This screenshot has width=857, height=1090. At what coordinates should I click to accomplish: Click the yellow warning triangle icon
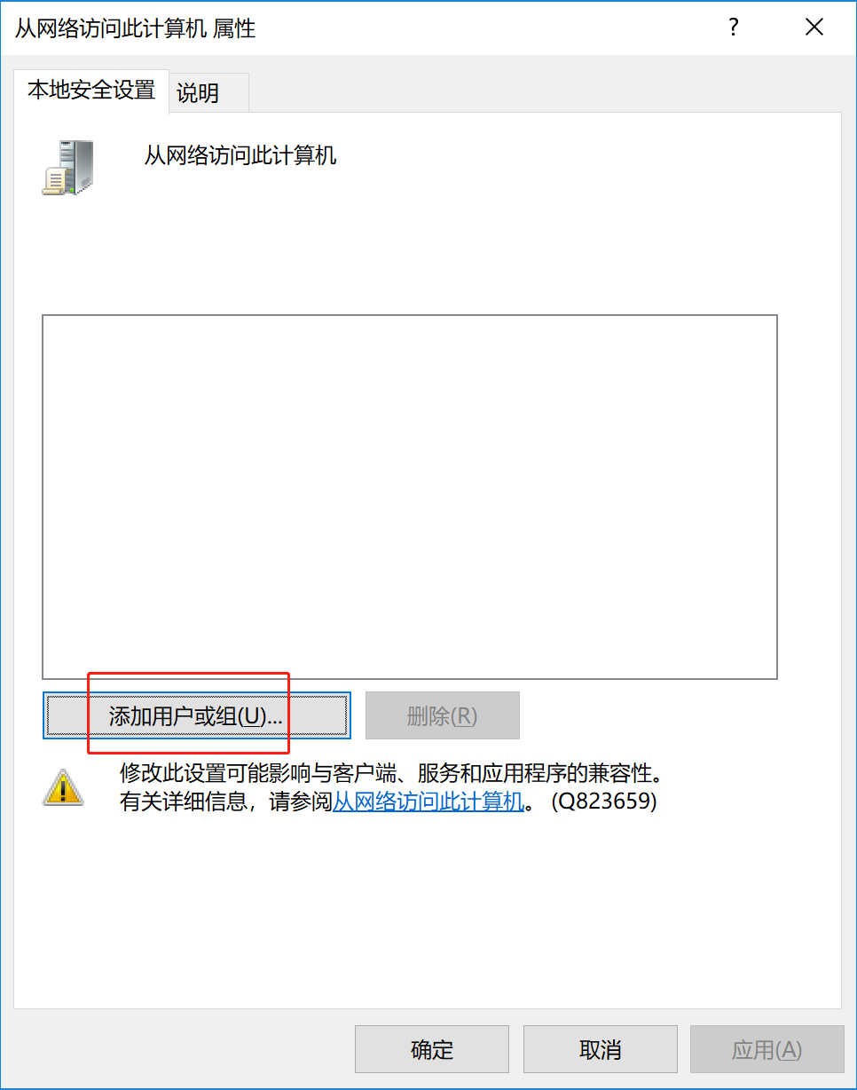point(63,786)
